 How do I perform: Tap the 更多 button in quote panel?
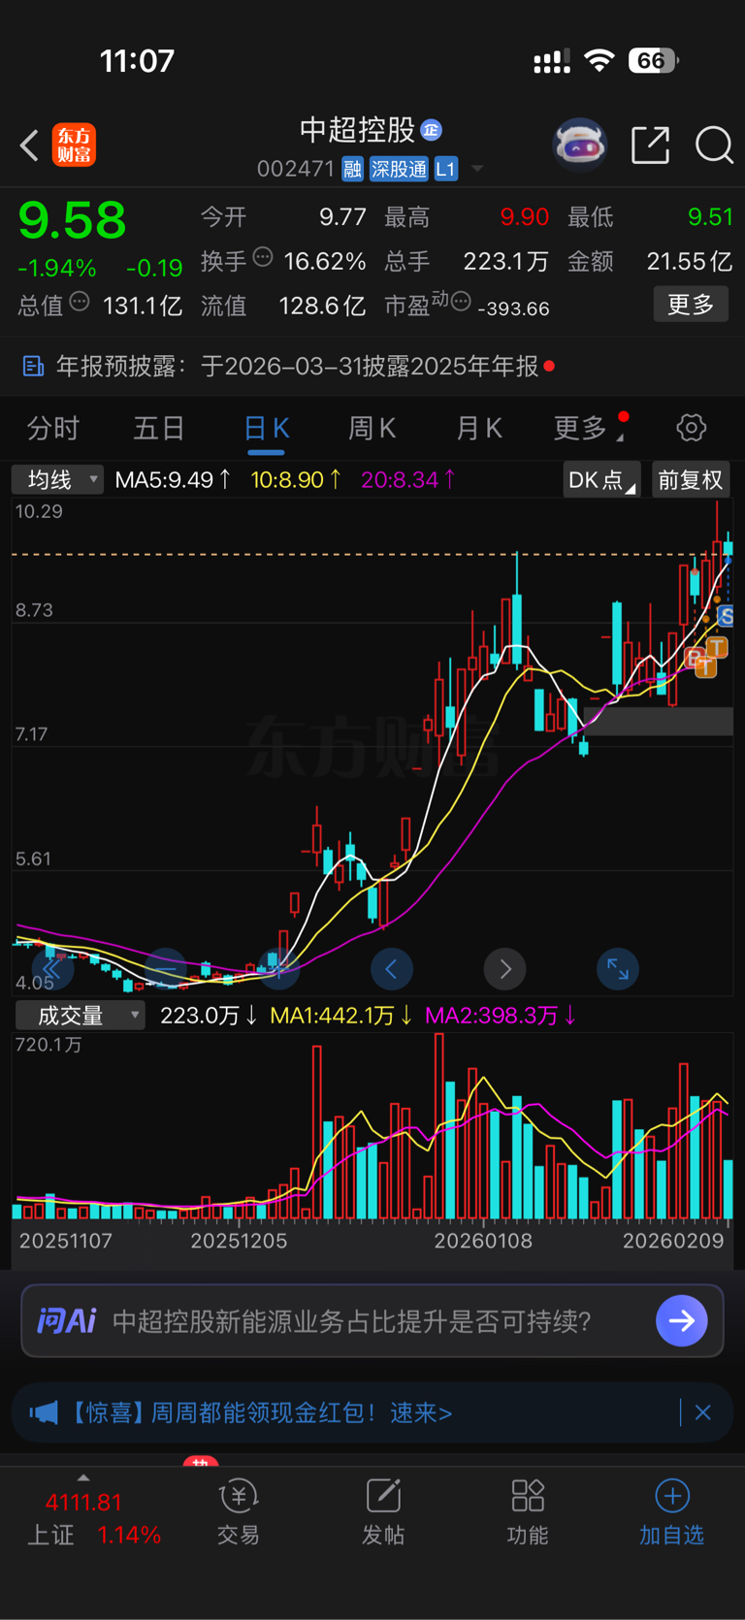[x=691, y=305]
